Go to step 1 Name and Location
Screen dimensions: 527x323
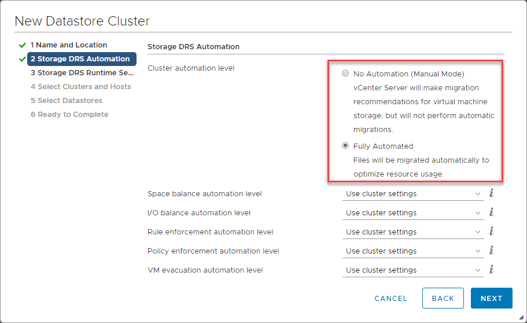tap(68, 45)
